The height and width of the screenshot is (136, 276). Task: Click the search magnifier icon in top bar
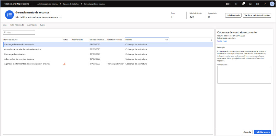click(x=236, y=4)
